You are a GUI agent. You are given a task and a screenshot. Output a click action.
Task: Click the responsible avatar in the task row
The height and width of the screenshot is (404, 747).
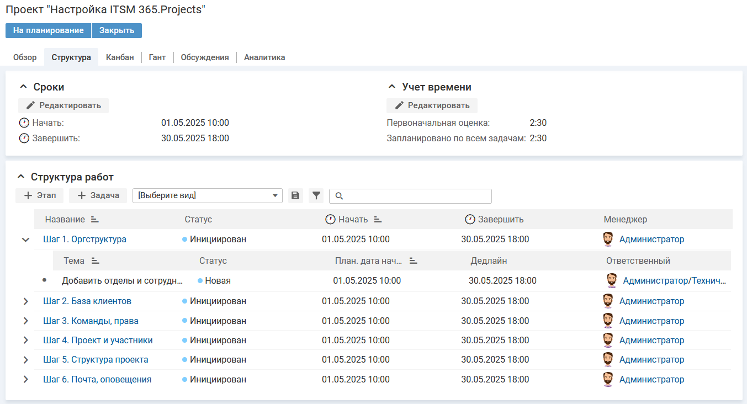pyautogui.click(x=611, y=280)
